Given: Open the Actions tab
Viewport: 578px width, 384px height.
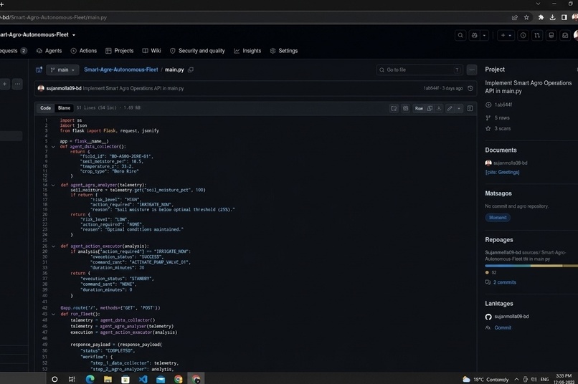Looking at the screenshot, I should [x=84, y=51].
